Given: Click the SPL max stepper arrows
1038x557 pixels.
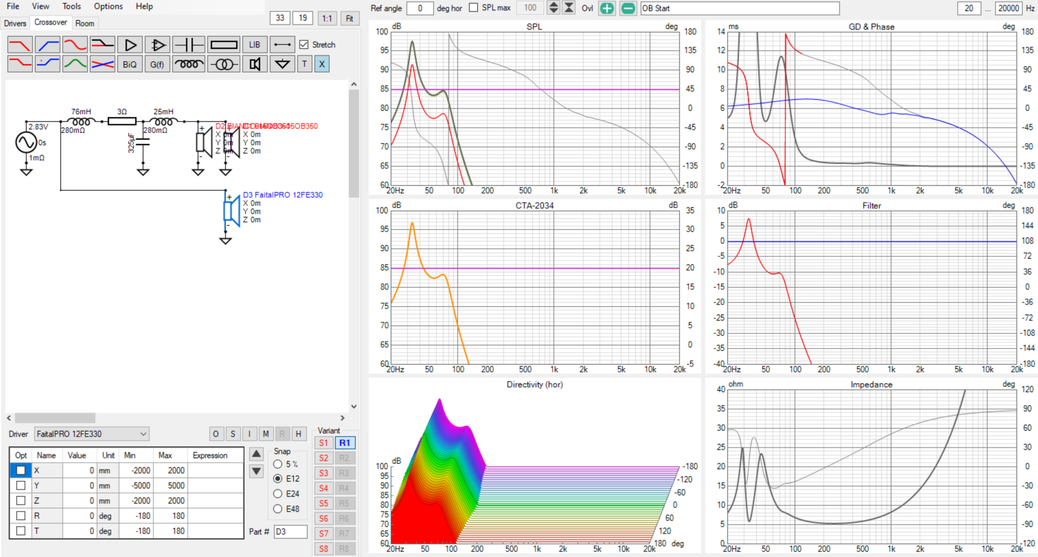Looking at the screenshot, I should (553, 8).
